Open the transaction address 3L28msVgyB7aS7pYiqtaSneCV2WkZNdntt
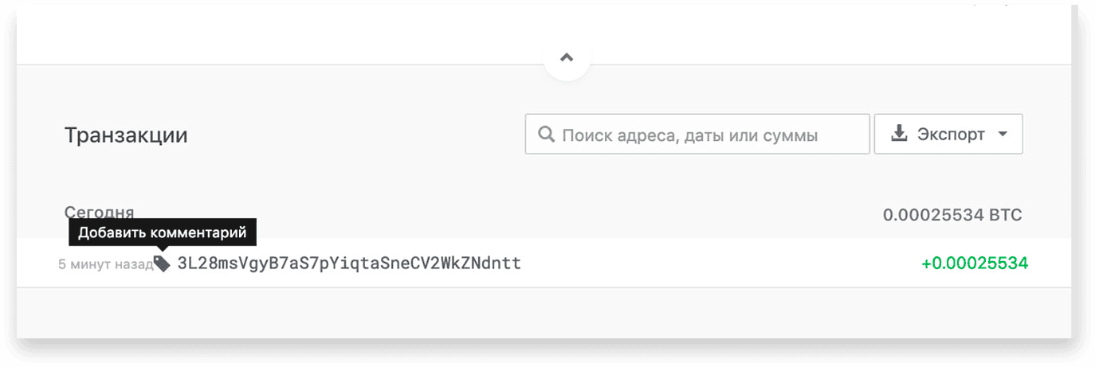1095x367 pixels. click(x=349, y=264)
